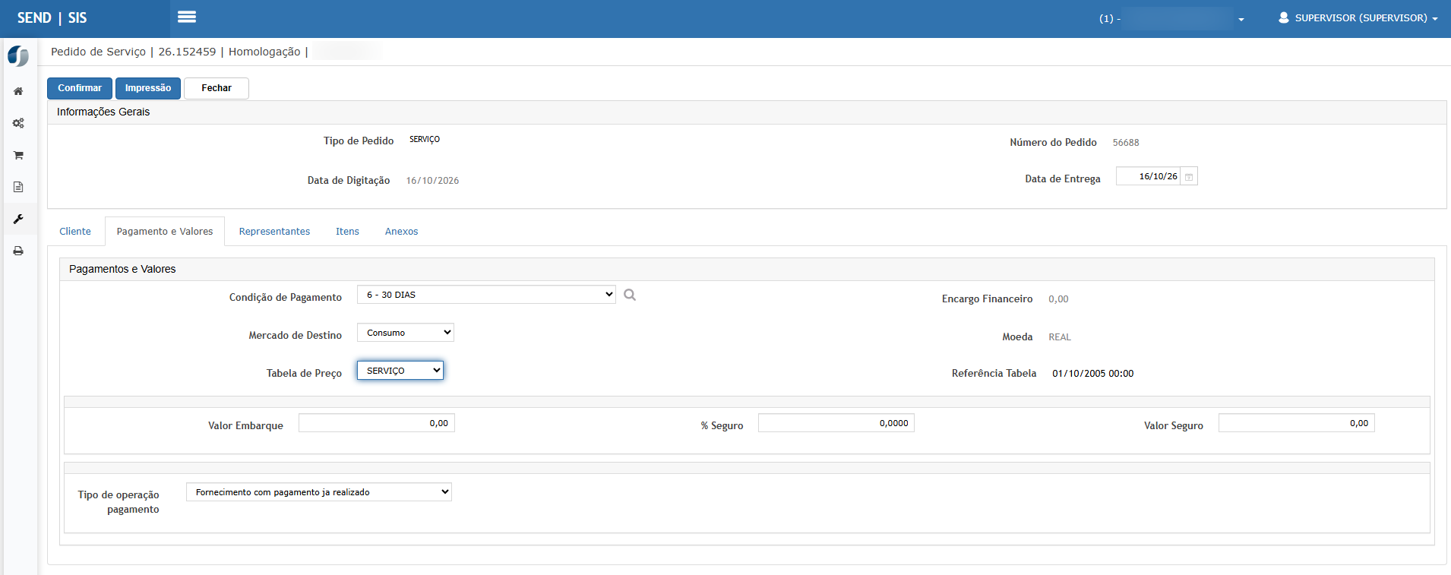
Task: Click the SEND | SIS brand link
Action: tap(52, 17)
